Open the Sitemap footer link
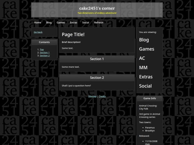Screen dimensions: 194x145 coord(92,96)
